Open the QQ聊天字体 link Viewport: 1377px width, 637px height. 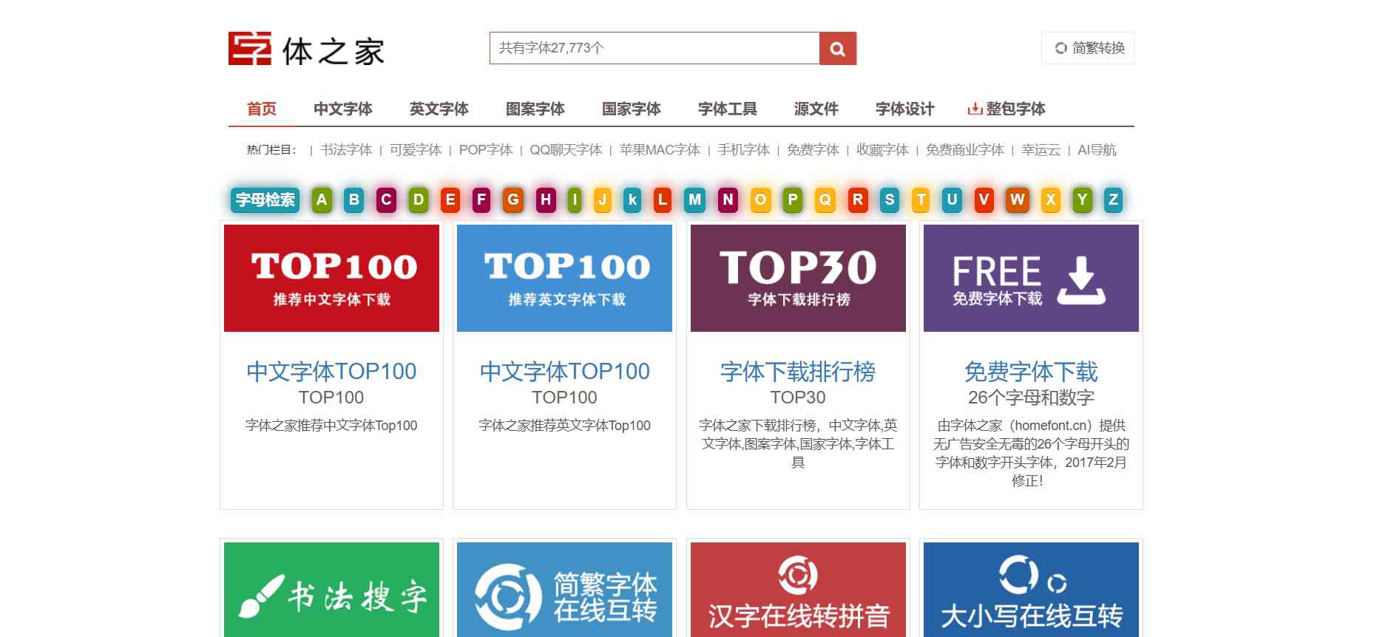[566, 150]
